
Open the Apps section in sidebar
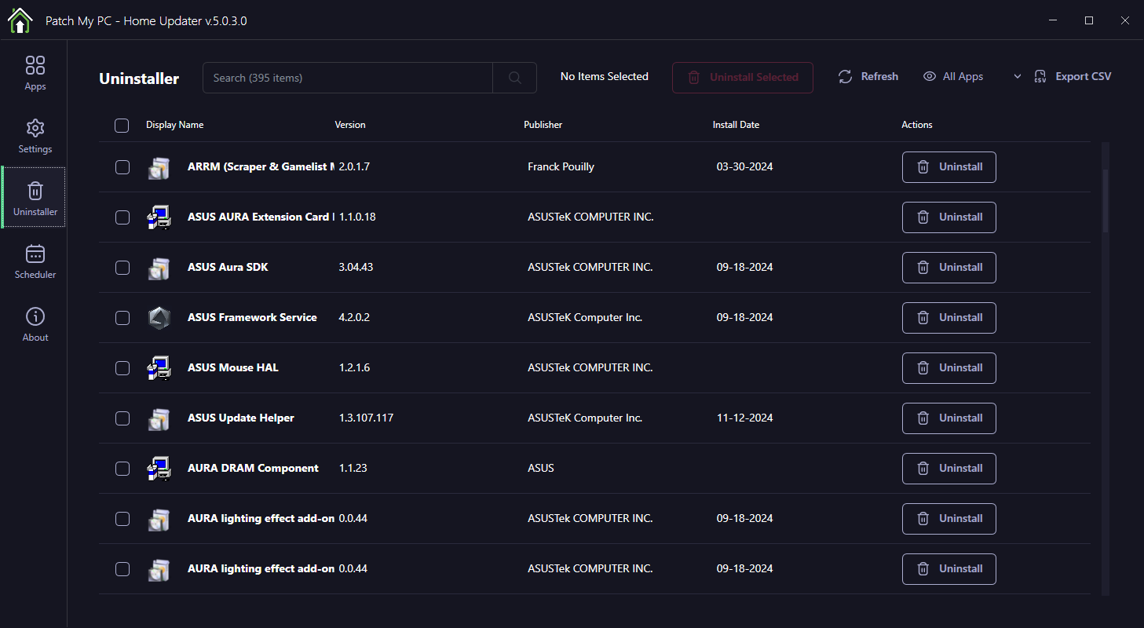pyautogui.click(x=35, y=73)
